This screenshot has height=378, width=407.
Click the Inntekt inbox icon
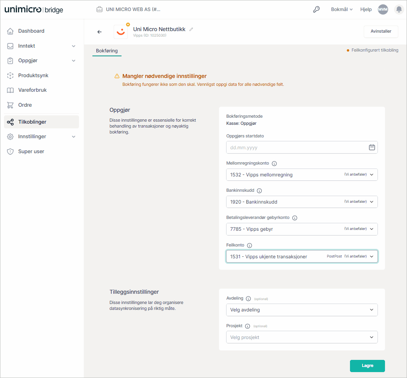10,46
